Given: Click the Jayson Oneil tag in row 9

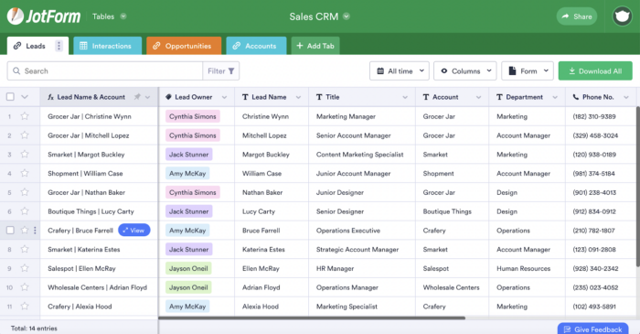Looking at the screenshot, I should (x=188, y=268).
